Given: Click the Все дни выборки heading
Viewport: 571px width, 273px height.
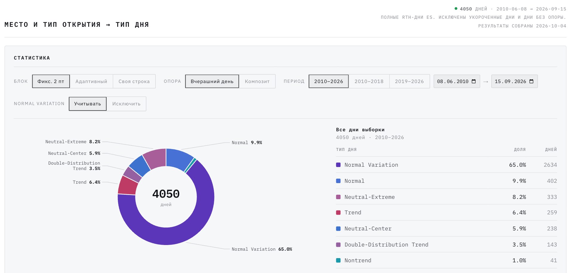Looking at the screenshot, I should (x=360, y=130).
